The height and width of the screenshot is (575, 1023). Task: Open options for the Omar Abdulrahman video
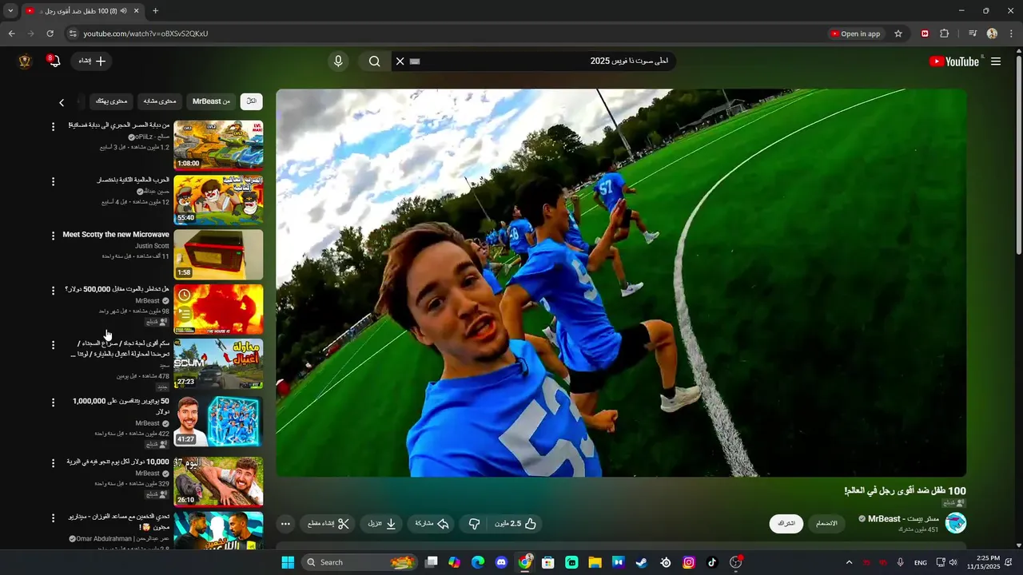coord(54,518)
